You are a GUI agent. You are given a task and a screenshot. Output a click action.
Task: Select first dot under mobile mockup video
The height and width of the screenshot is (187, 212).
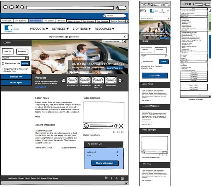[160, 155]
